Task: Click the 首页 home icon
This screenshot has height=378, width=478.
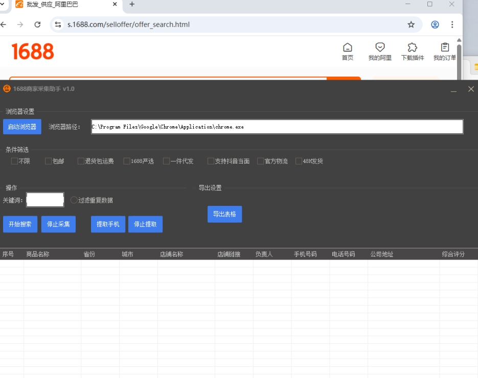Action: pyautogui.click(x=347, y=48)
